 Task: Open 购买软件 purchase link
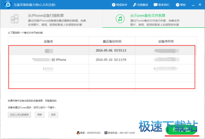coord(120,5)
